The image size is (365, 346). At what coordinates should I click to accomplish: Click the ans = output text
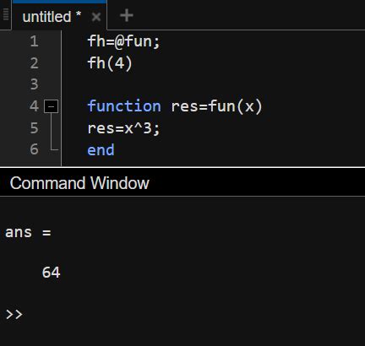(28, 232)
